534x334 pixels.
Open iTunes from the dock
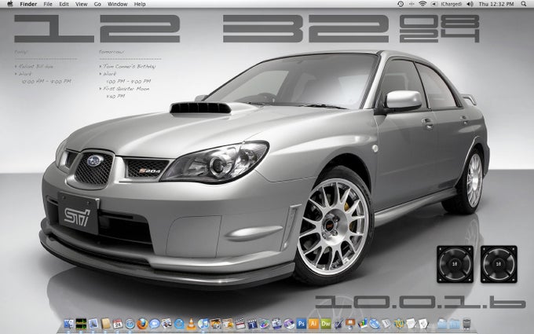pos(203,324)
